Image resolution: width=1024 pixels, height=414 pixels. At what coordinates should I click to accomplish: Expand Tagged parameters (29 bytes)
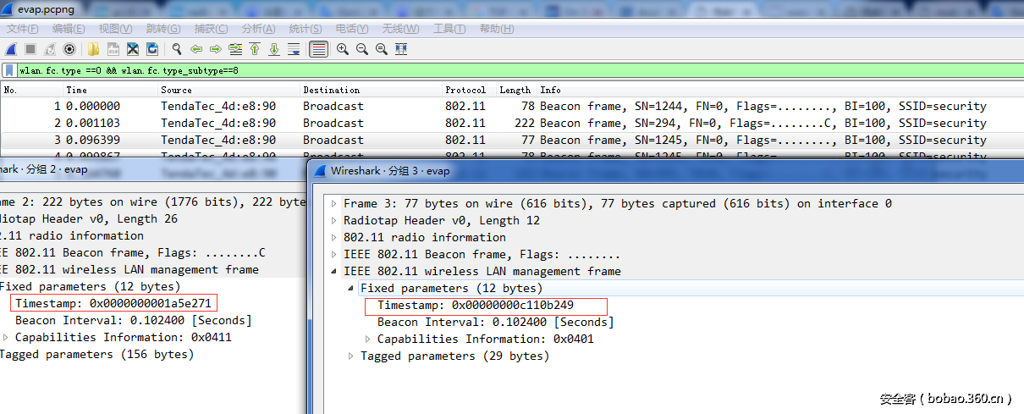[351, 356]
